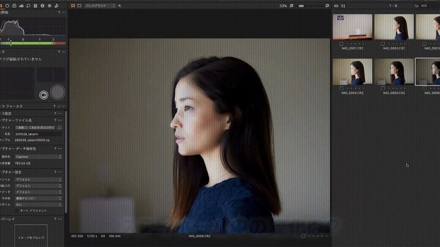Click the 100 mm focal length readout
Screen dimensions: 440x247
tap(115, 236)
